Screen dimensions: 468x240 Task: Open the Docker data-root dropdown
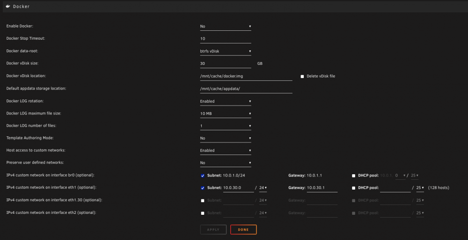[x=226, y=51]
